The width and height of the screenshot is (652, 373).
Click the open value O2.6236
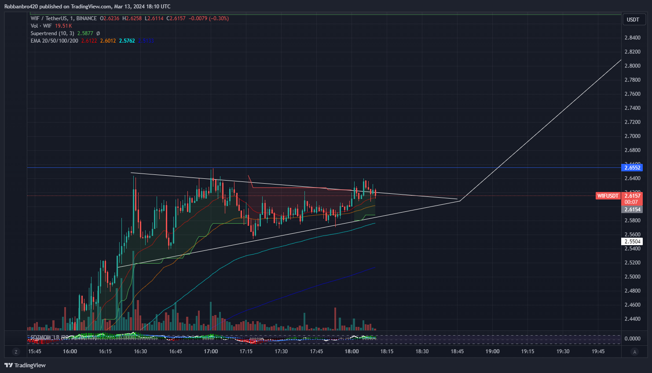(x=110, y=18)
